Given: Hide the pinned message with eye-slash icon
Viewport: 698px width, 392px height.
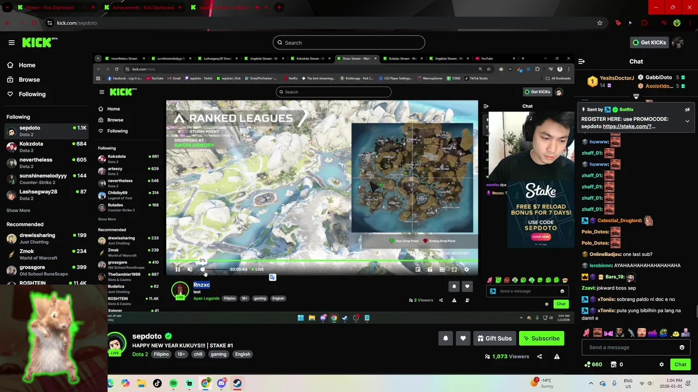Looking at the screenshot, I should 687,109.
